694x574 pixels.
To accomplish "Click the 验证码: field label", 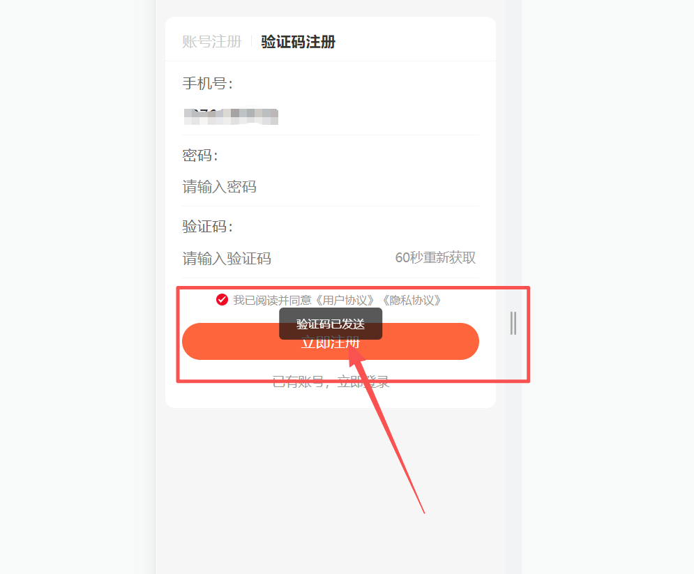I will point(208,227).
